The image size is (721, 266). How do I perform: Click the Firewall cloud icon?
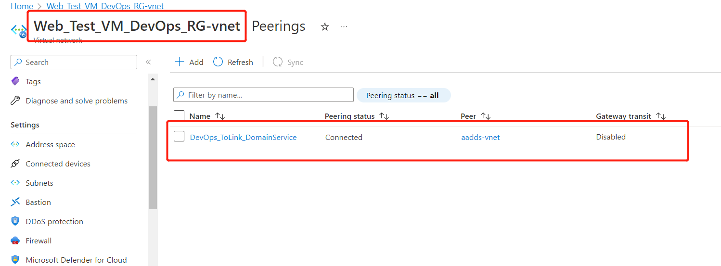click(x=15, y=241)
